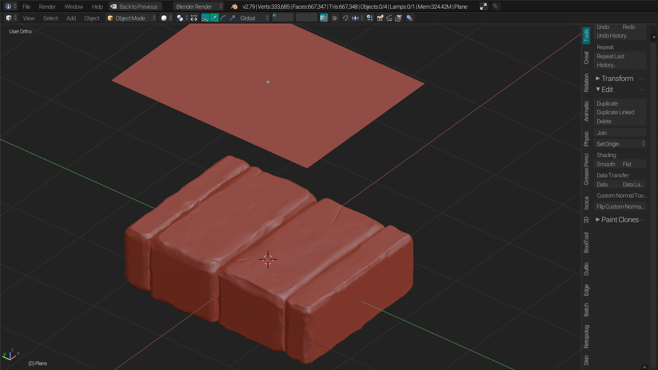Open the Select menu in the 3D viewport
This screenshot has height=370, width=658.
pyautogui.click(x=51, y=18)
